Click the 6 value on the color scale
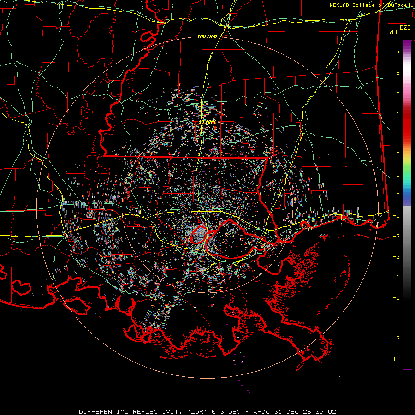The width and height of the screenshot is (415, 415). click(398, 72)
